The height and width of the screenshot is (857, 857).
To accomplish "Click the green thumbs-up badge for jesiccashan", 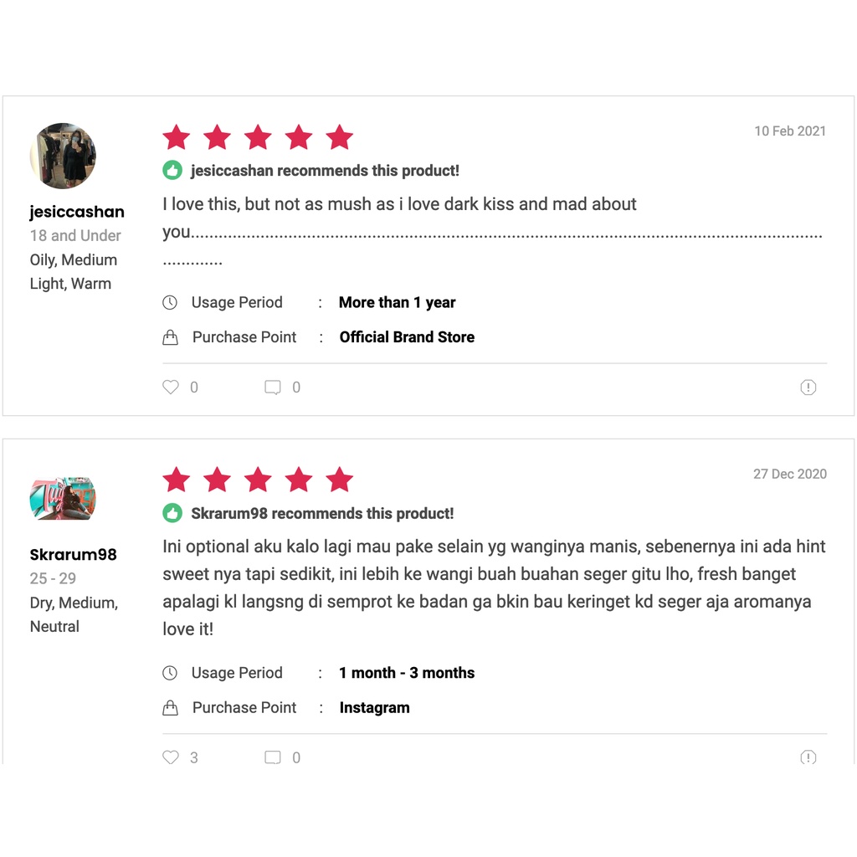I will click(x=172, y=170).
